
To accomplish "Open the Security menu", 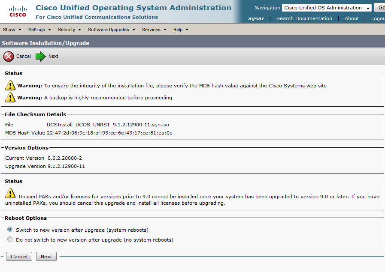I will (x=69, y=30).
